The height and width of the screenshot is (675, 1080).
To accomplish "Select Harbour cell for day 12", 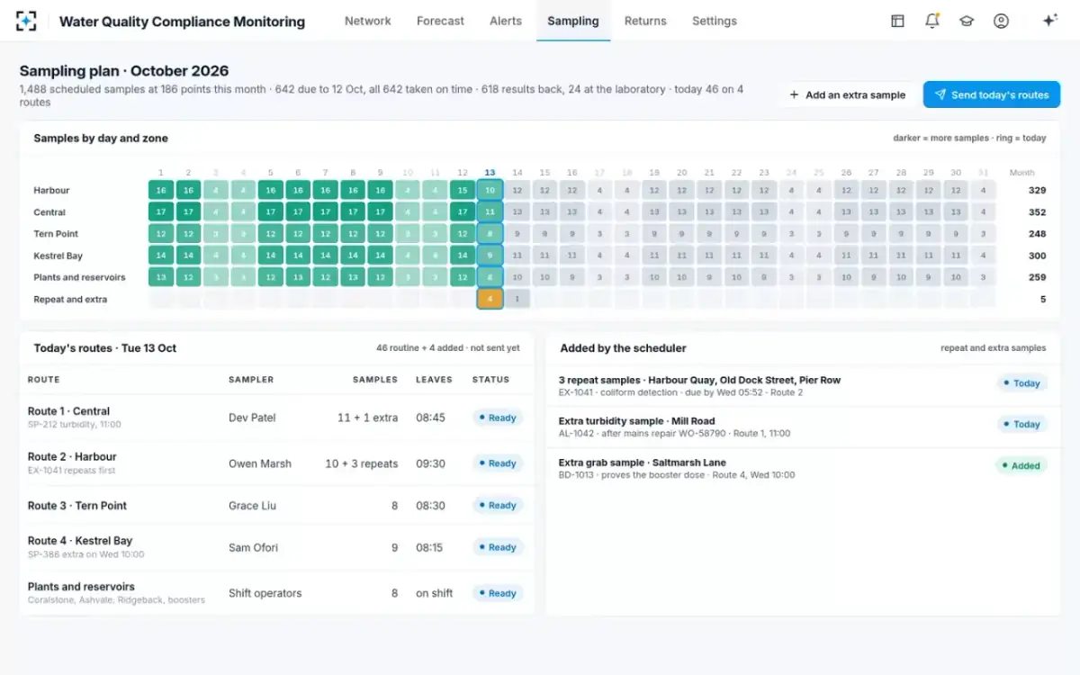I will pos(463,190).
